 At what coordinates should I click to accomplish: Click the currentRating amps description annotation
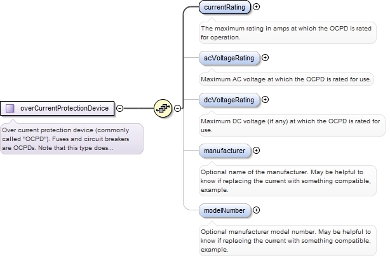click(x=288, y=32)
